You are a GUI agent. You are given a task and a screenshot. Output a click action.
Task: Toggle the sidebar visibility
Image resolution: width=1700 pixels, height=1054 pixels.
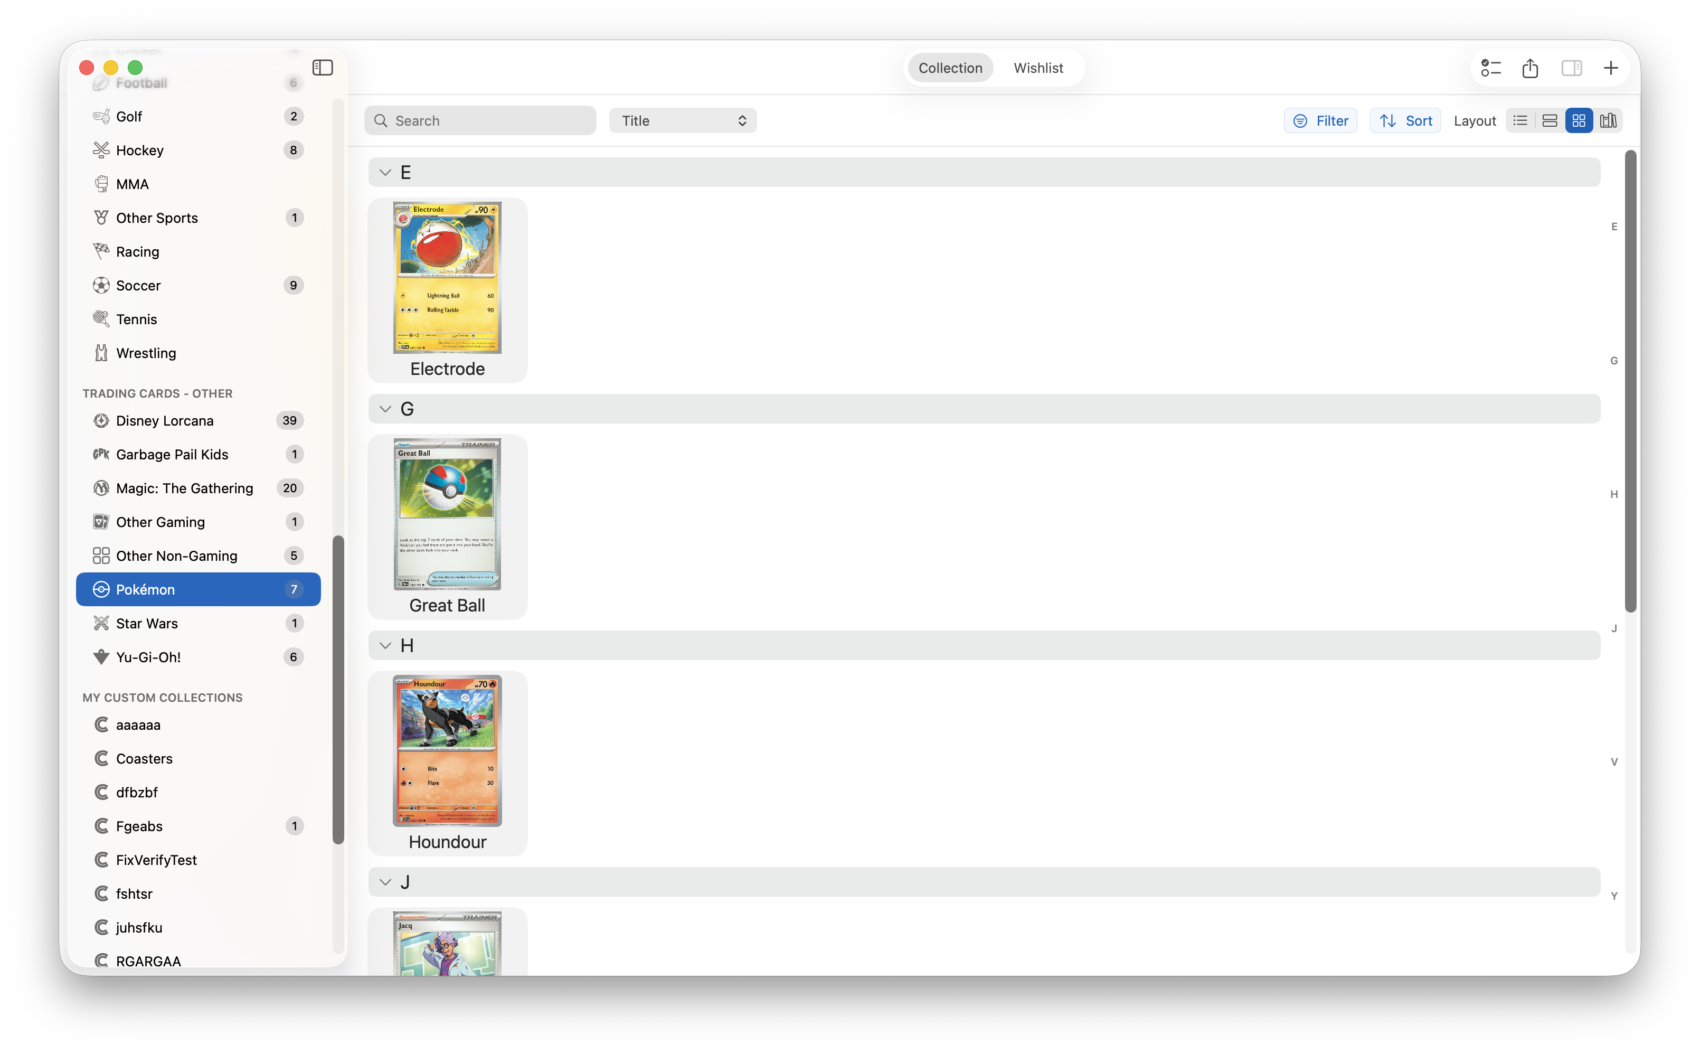322,68
